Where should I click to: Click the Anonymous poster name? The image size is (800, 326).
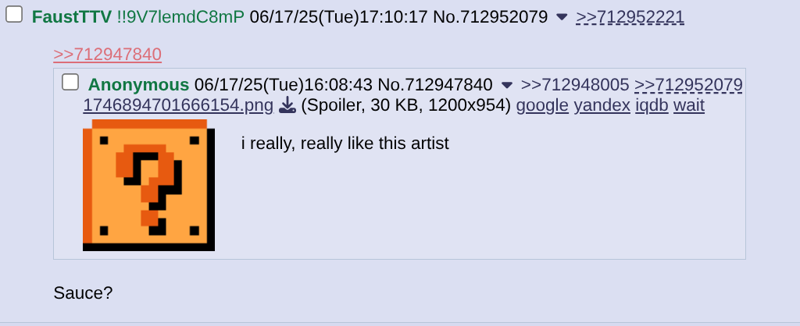pos(138,84)
